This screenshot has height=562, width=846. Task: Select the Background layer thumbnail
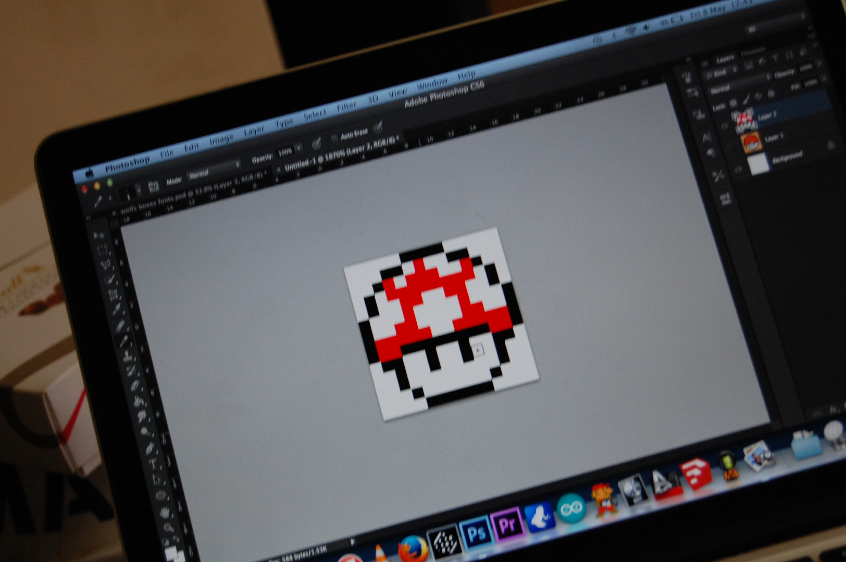[758, 164]
